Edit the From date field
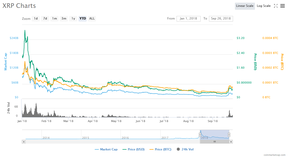This screenshot has height=157, width=288. click(x=188, y=18)
